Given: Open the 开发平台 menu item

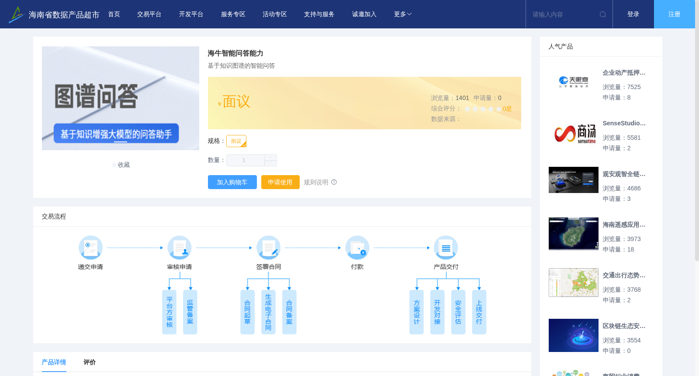Looking at the screenshot, I should click(x=191, y=14).
